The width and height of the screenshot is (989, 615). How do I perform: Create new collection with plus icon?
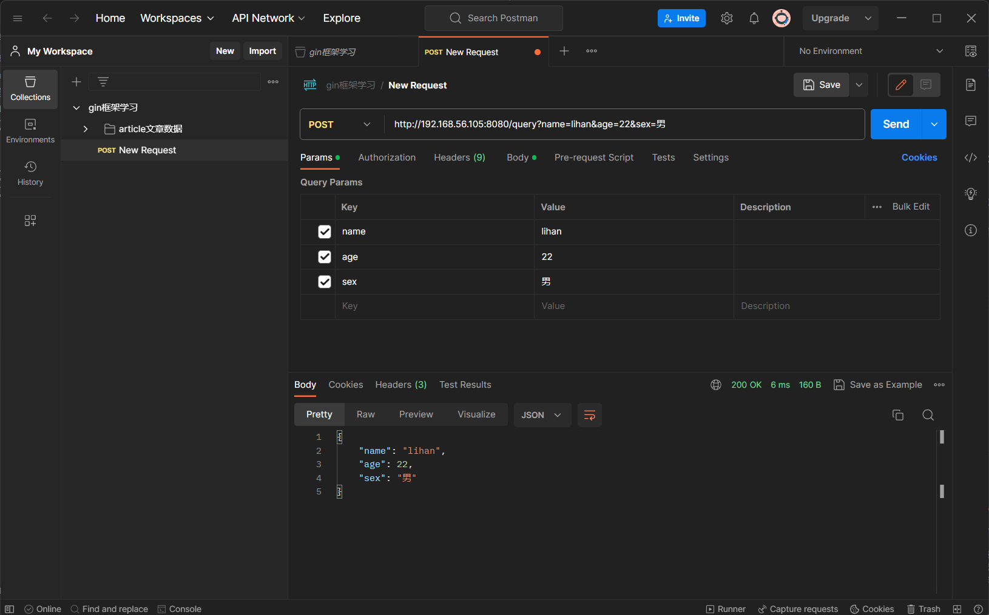tap(76, 82)
